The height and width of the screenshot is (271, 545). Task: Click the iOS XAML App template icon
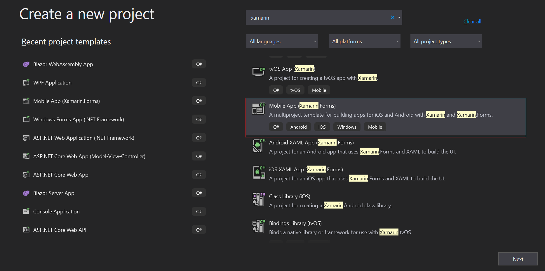click(259, 172)
